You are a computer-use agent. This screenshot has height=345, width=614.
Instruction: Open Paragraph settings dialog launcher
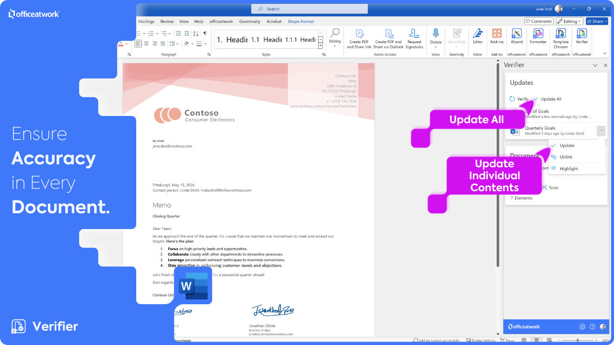point(209,55)
